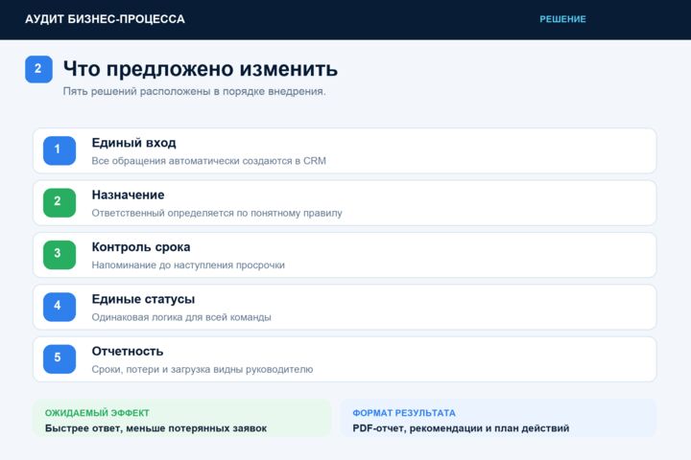Click text PDF-отчет, рекомендации и план действий
691x460 pixels.
(x=461, y=428)
